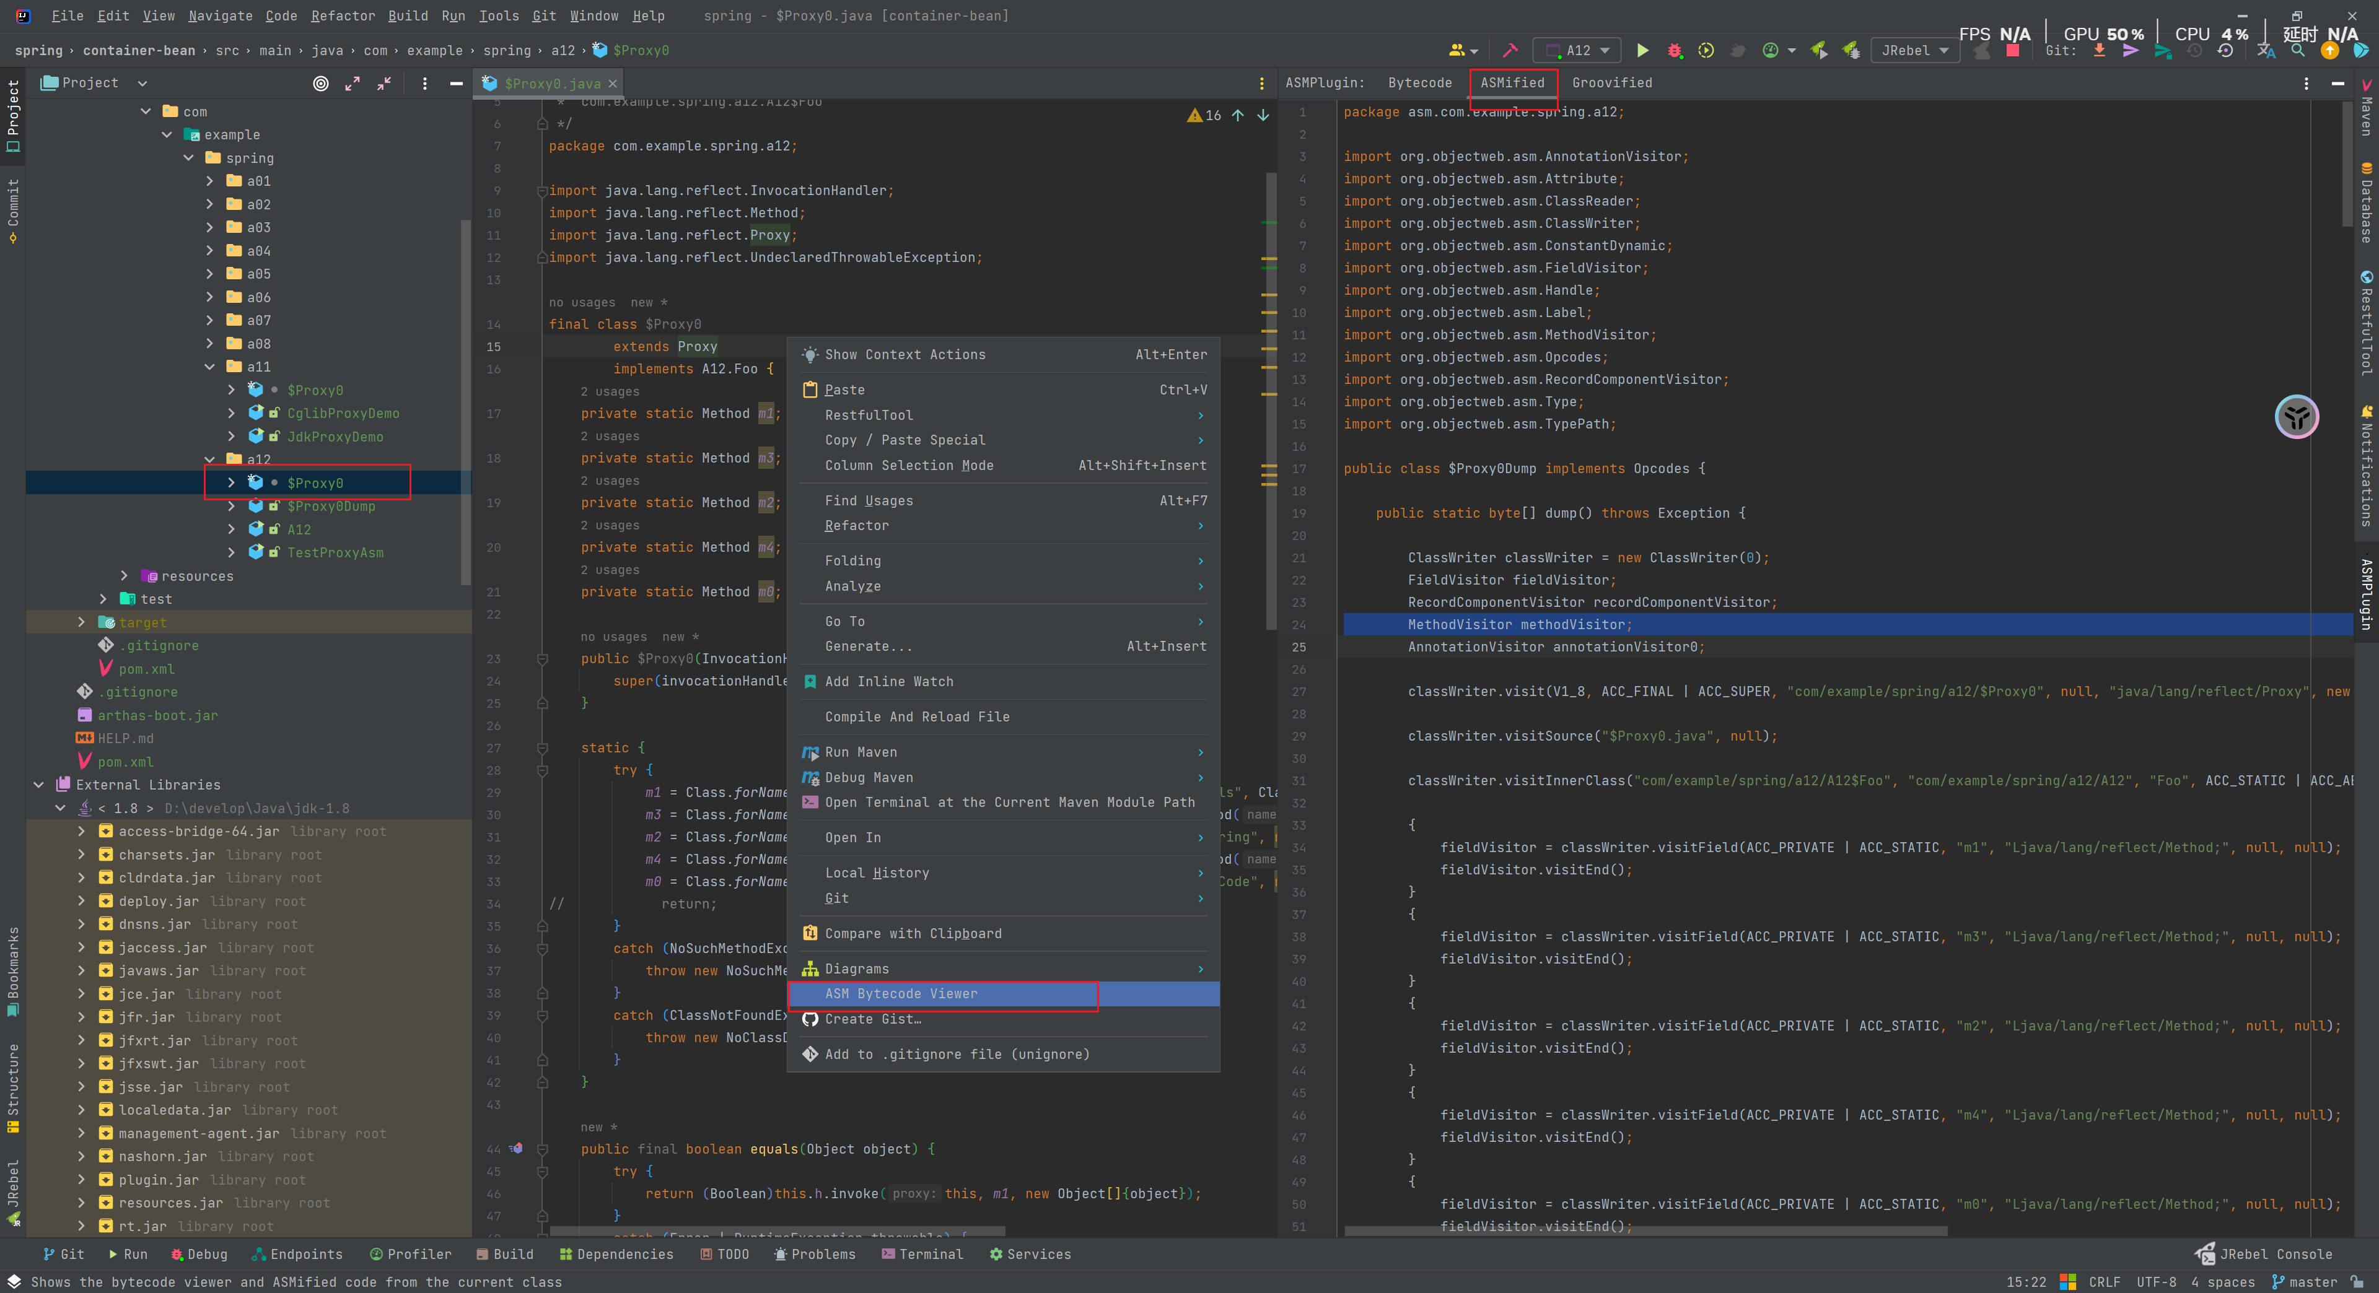Image resolution: width=2379 pixels, height=1293 pixels.
Task: Select ASM Bytecode Viewer in context menu
Action: point(1004,994)
